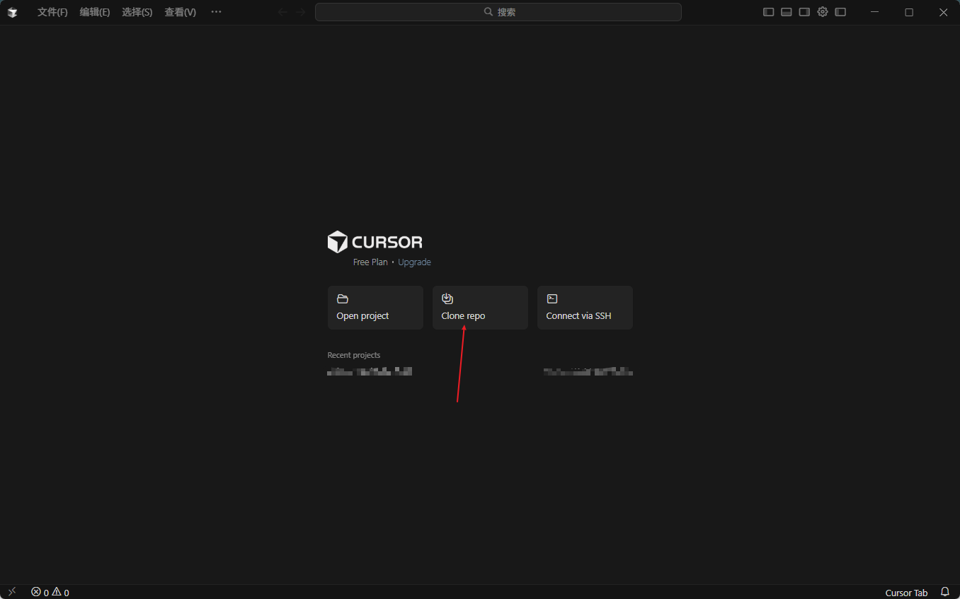Open notifications via the bell icon
The height and width of the screenshot is (599, 960).
click(x=944, y=592)
